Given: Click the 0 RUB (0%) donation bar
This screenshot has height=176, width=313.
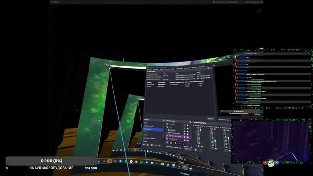Looking at the screenshot, I should [x=51, y=161].
